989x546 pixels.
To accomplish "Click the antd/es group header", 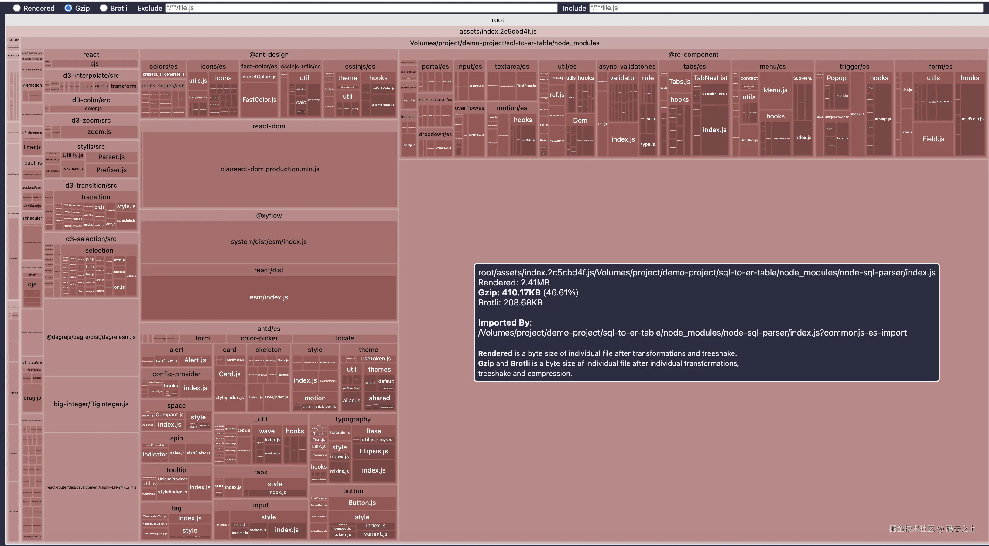I will [269, 329].
